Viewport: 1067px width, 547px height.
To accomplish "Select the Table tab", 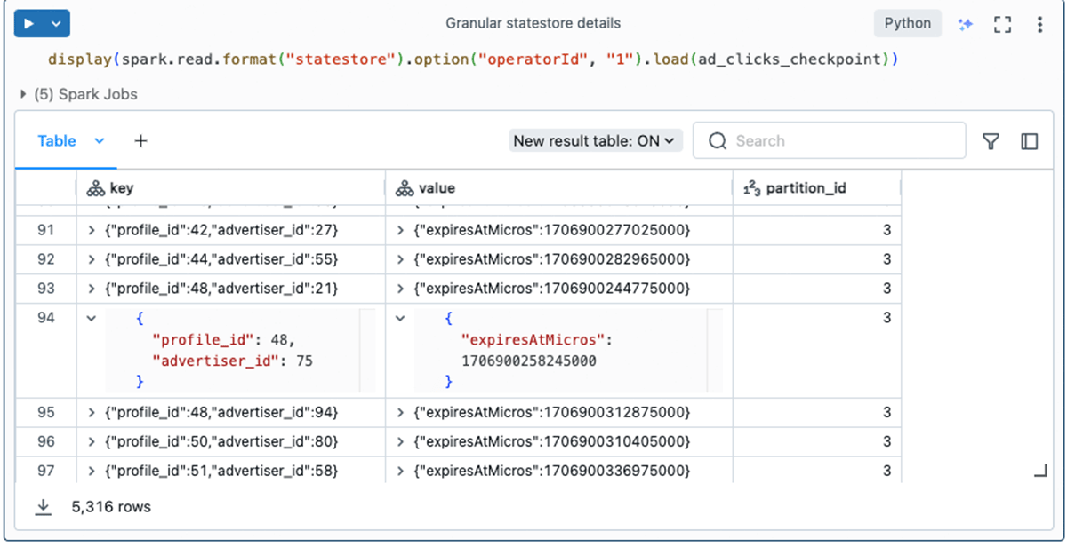I will (57, 141).
